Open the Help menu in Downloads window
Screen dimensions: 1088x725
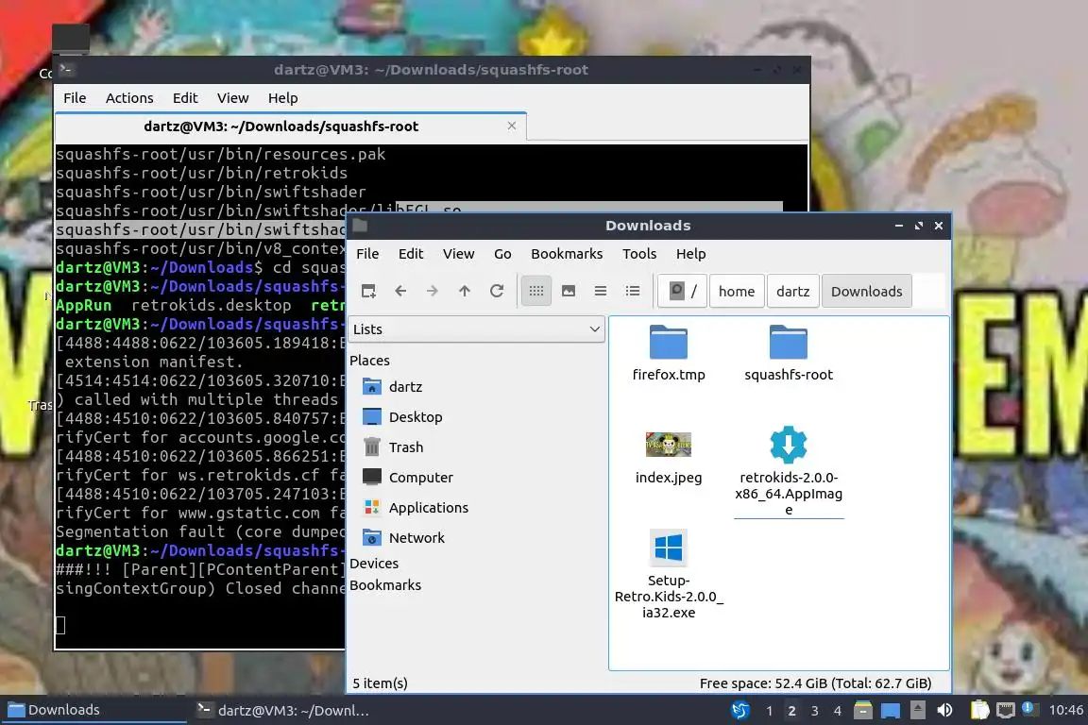[x=690, y=254]
